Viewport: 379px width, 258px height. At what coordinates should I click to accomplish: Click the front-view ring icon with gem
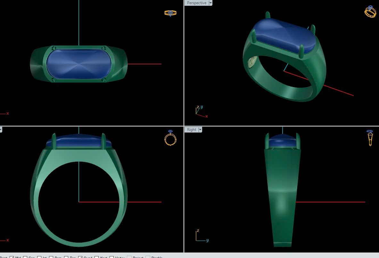[x=170, y=138]
